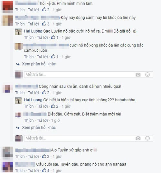The image size is (161, 173).
Task: Click reply arrow icon under 'Biết đâu' comment
Action: 18,128
